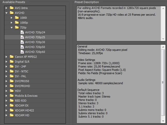Click the AVCHD 720p30 preset file icon

click(22, 42)
